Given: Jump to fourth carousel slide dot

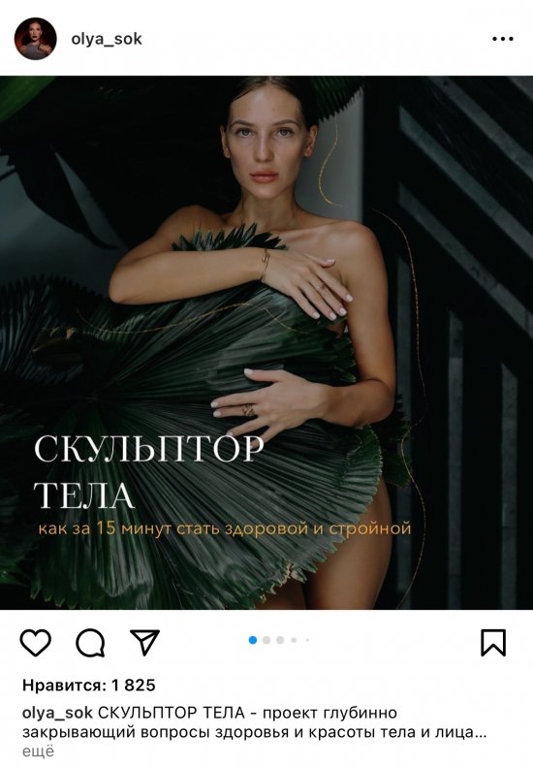Looking at the screenshot, I should click(294, 640).
